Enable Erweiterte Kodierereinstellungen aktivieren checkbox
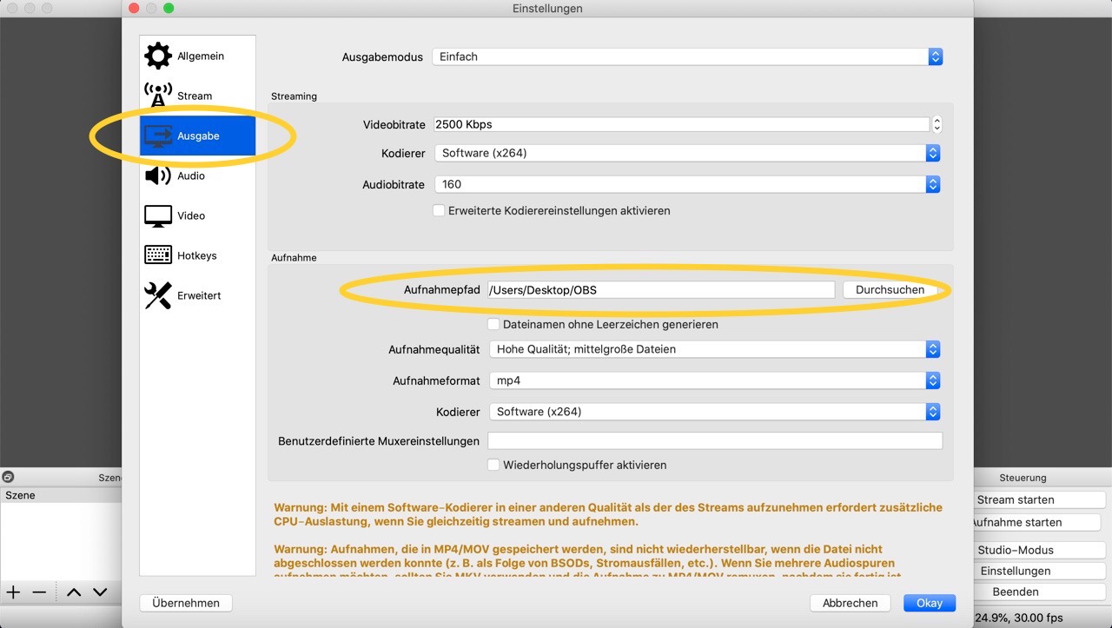 439,211
